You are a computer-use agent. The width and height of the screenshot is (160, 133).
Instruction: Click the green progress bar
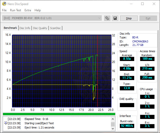59,114
